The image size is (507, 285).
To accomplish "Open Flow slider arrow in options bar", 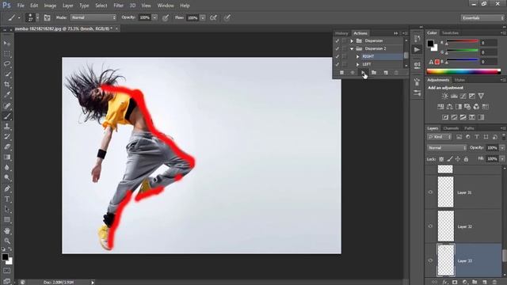I will click(x=203, y=17).
